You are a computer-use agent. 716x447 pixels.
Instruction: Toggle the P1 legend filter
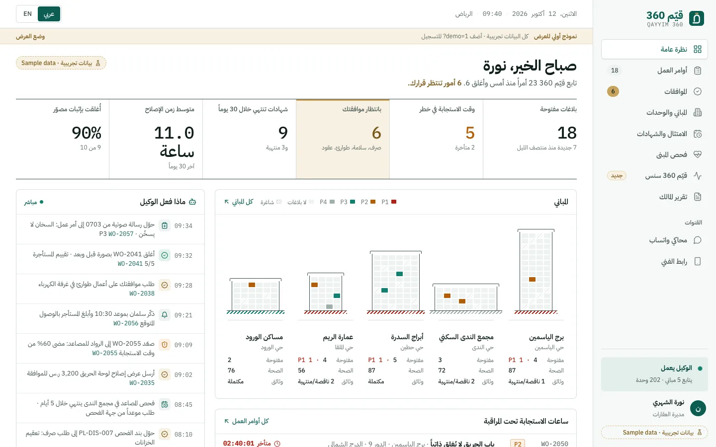(389, 202)
